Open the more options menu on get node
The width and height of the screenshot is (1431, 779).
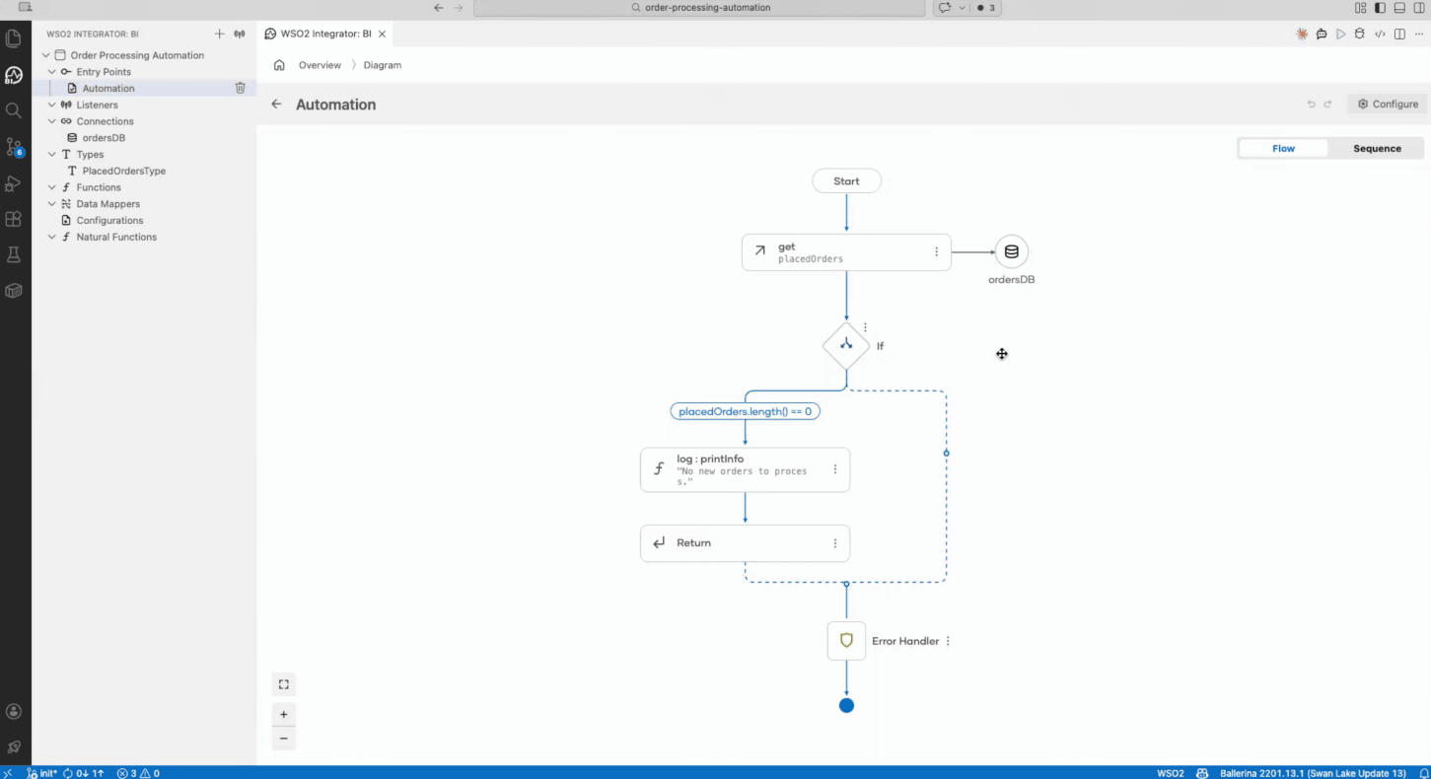[x=936, y=252]
